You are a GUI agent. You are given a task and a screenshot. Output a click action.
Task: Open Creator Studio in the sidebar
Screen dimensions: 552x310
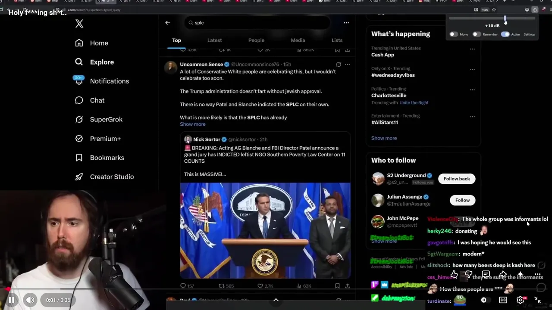click(104, 177)
